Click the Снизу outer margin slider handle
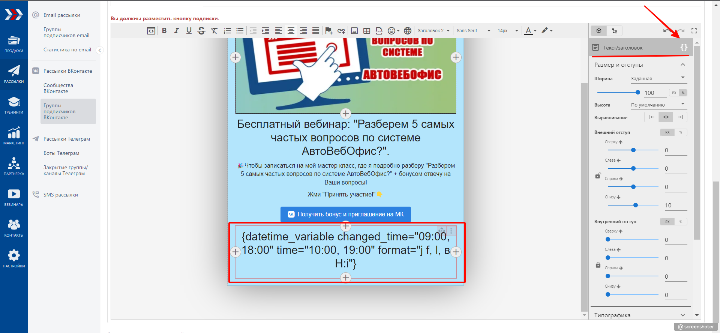720x333 pixels. click(x=636, y=205)
